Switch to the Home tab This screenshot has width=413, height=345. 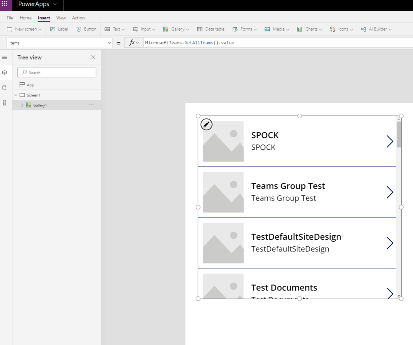(25, 18)
